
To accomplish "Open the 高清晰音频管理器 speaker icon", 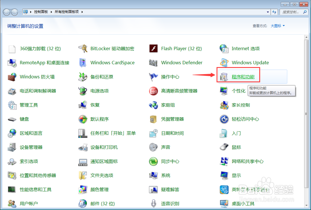I will tap(153, 91).
